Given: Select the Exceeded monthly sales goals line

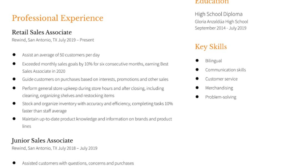Looking at the screenshot, I should (95, 64).
